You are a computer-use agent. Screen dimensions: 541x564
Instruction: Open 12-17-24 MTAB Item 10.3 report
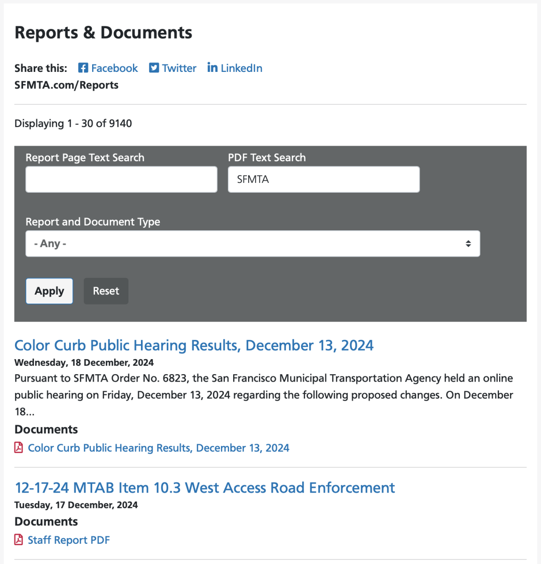pos(204,488)
